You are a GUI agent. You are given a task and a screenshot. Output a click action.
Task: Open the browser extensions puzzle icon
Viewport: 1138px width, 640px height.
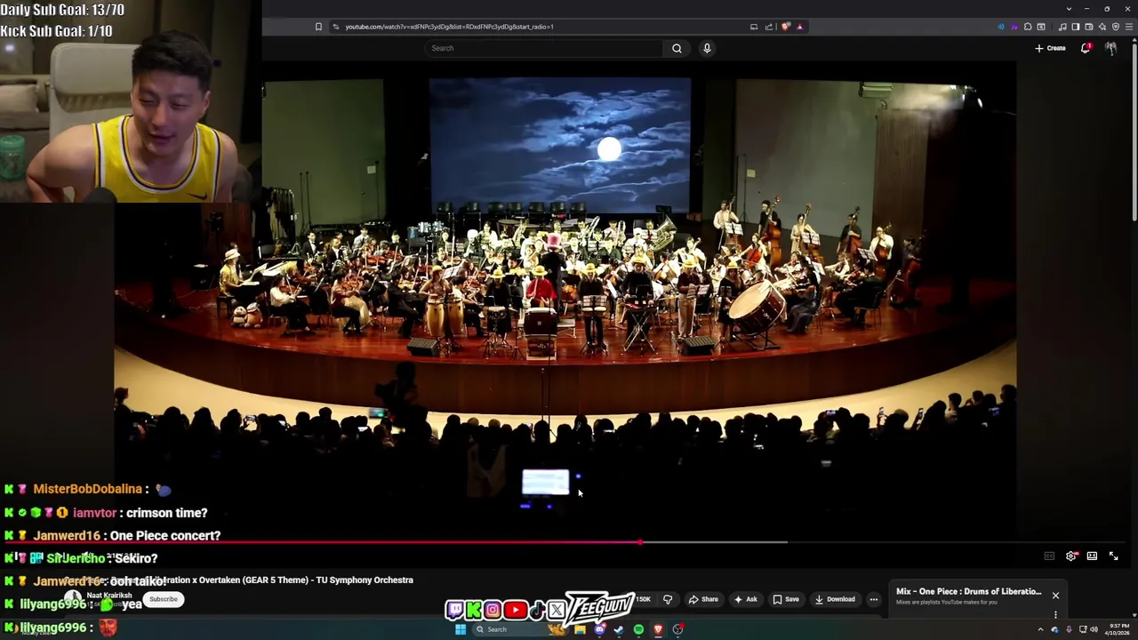click(1028, 27)
